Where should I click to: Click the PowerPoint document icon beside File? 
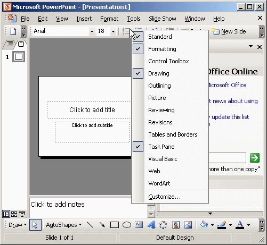[x=12, y=19]
